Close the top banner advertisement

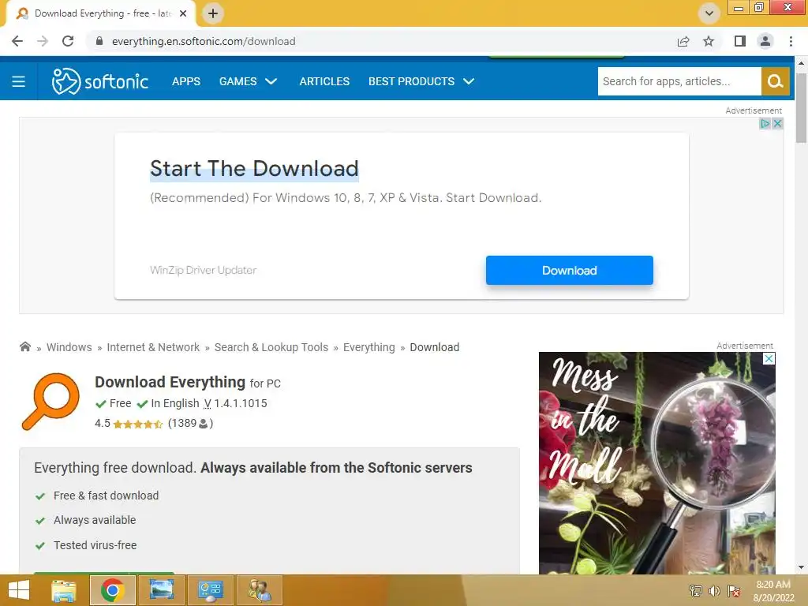click(x=777, y=124)
